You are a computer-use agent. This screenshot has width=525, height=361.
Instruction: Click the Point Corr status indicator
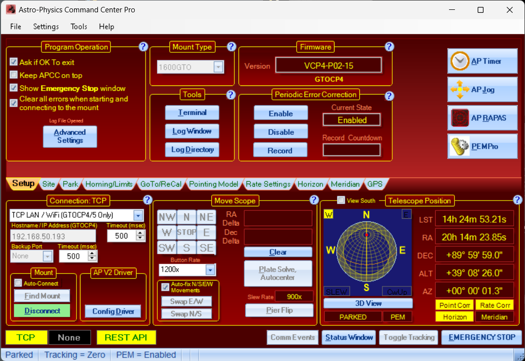point(454,305)
